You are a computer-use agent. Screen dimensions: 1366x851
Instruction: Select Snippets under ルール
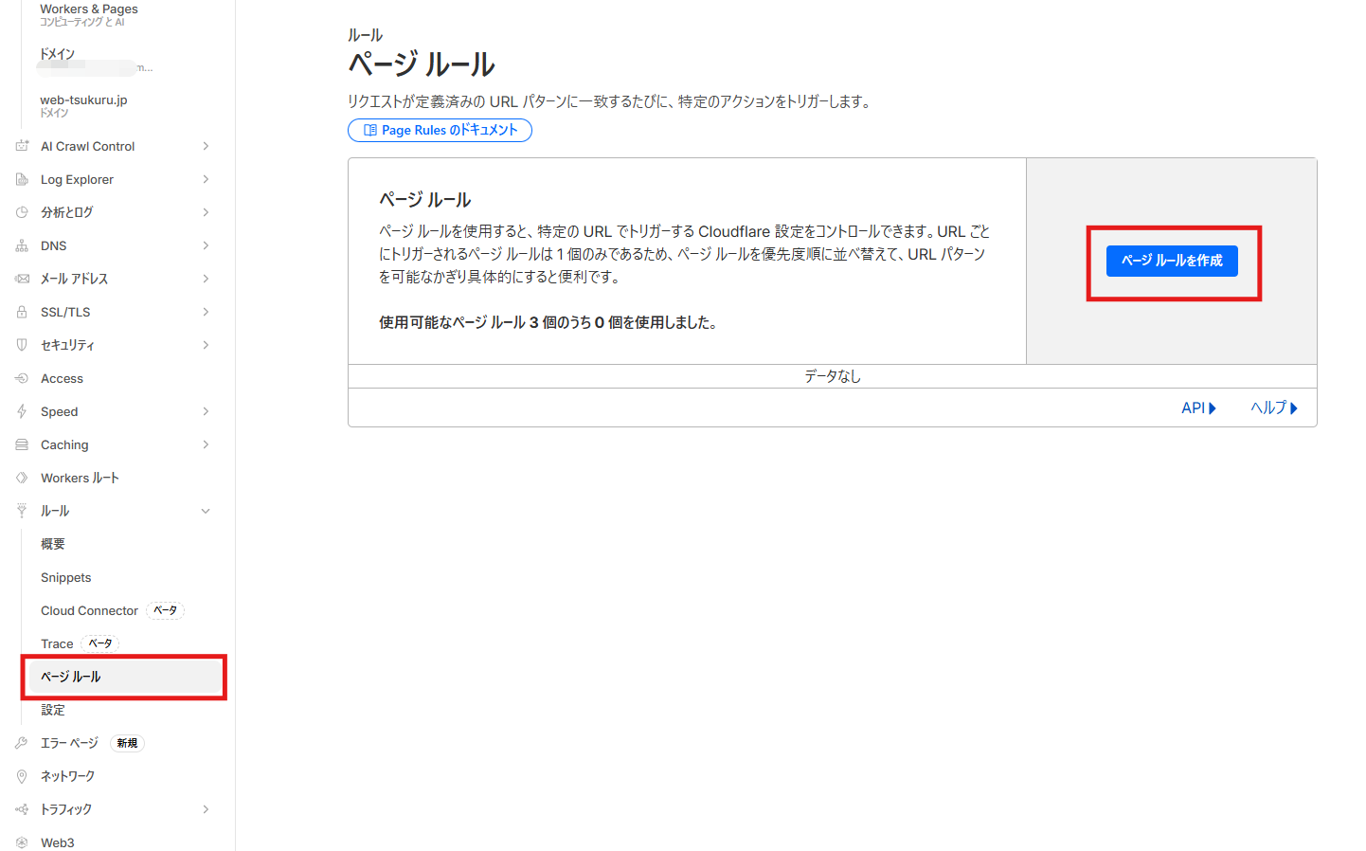[x=65, y=577]
